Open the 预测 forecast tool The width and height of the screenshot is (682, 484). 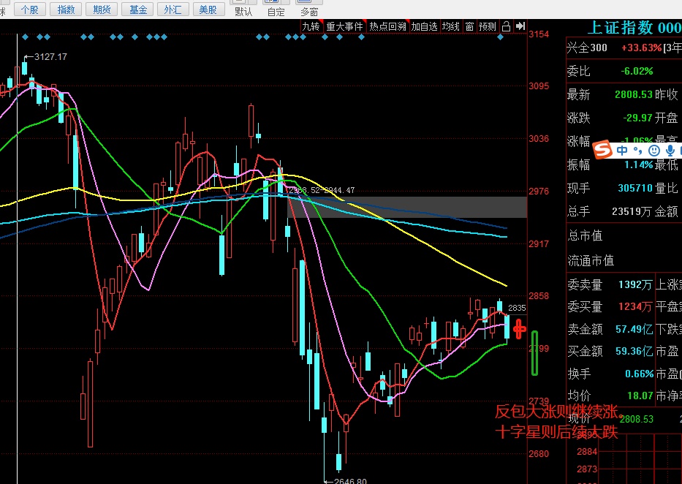click(487, 26)
